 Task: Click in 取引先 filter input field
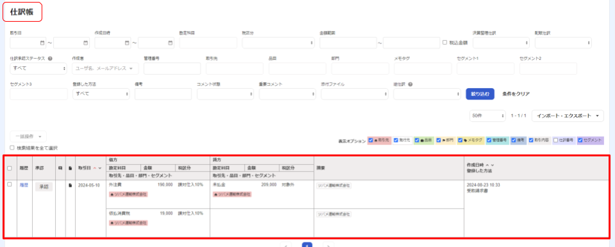pyautogui.click(x=234, y=68)
